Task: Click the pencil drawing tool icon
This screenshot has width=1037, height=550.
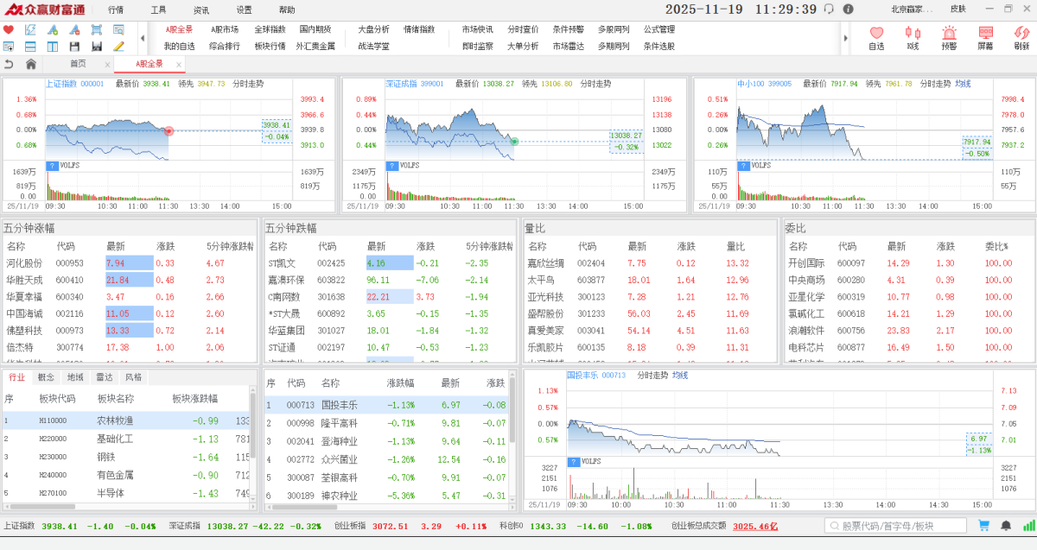Action: pos(118,46)
